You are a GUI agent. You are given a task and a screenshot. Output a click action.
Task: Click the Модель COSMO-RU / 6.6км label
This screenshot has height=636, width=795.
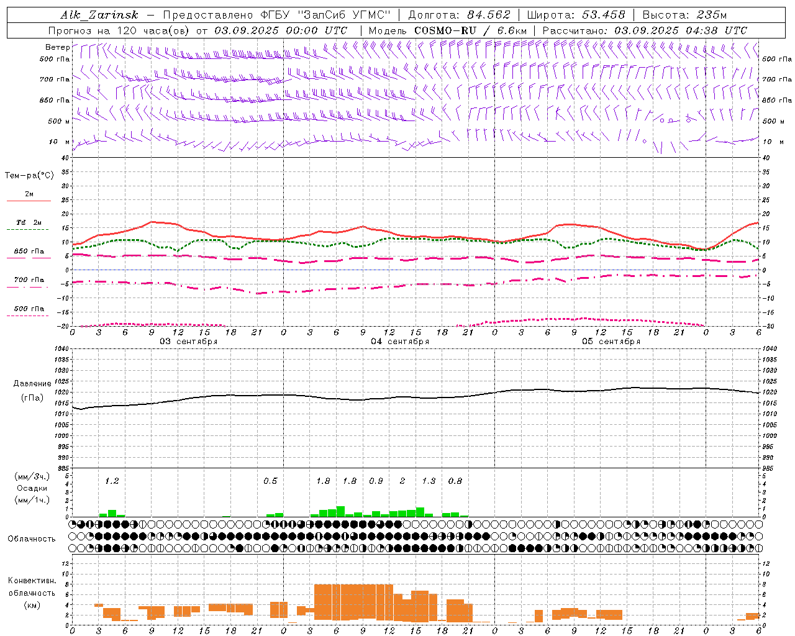[447, 30]
